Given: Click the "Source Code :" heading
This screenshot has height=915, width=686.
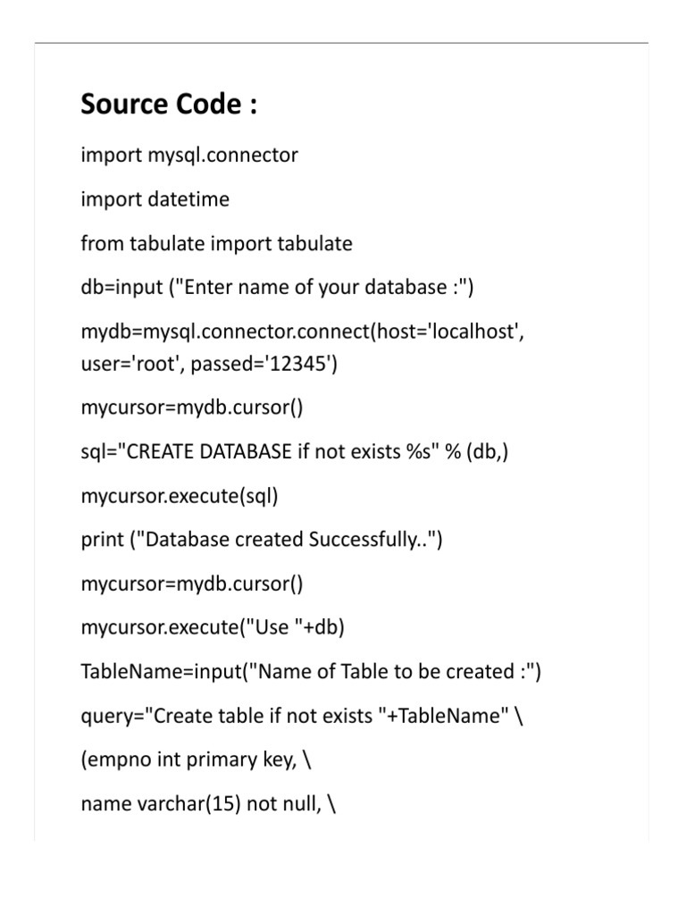Looking at the screenshot, I should click(x=169, y=105).
